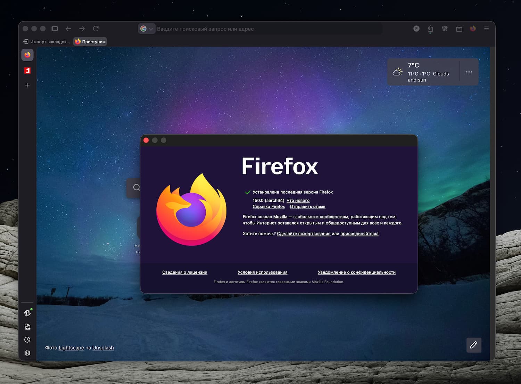Expand Google search engine dropdown
Image resolution: width=521 pixels, height=384 pixels.
coord(147,29)
